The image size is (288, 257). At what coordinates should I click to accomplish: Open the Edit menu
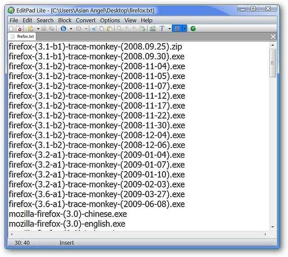click(27, 20)
